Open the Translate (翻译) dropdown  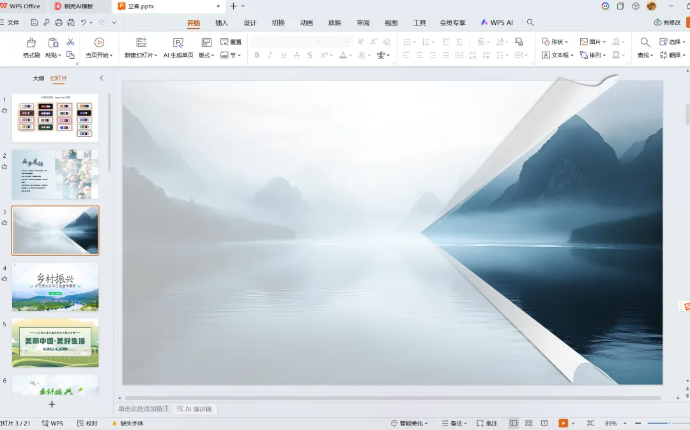pyautogui.click(x=672, y=55)
